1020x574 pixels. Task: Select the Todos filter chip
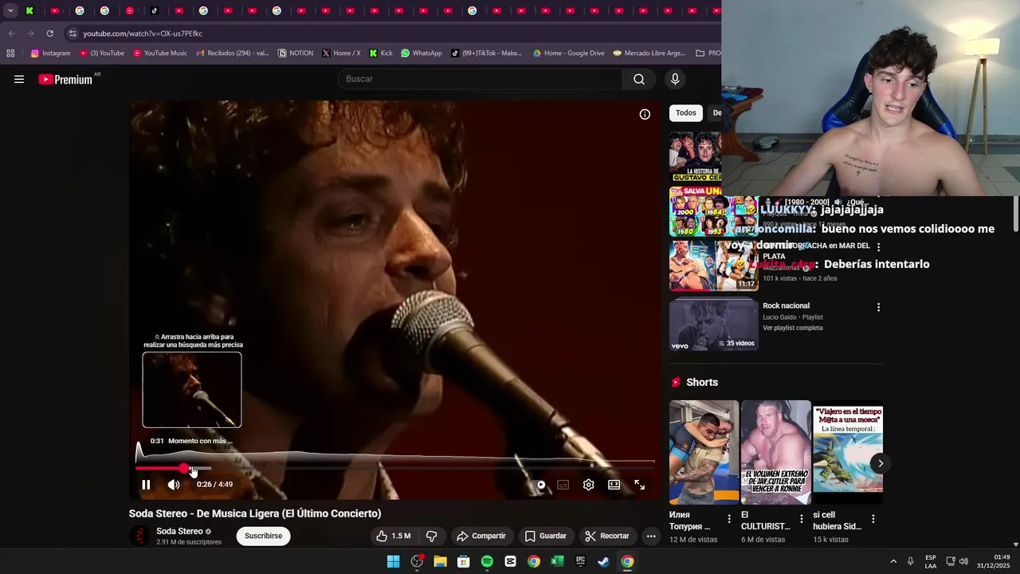point(685,113)
